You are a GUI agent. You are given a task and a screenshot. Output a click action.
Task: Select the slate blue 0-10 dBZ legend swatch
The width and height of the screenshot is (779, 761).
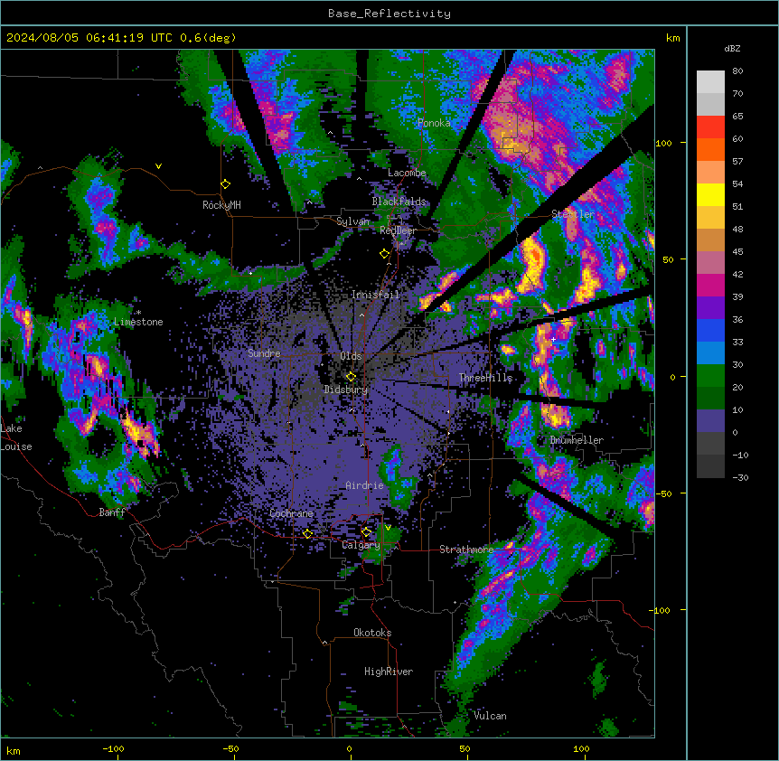[x=710, y=421]
